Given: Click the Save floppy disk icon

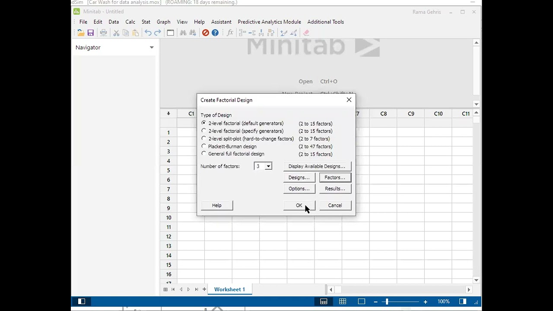Looking at the screenshot, I should point(91,33).
